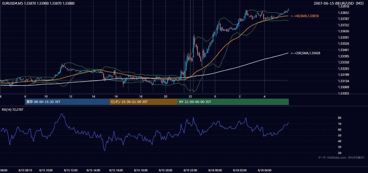Click price axis label 1.33069
This screenshot has width=368, height=173.
click(x=343, y=87)
